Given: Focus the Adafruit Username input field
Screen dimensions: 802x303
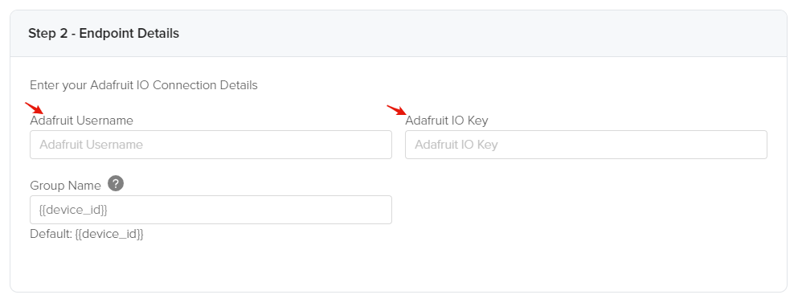Looking at the screenshot, I should [x=211, y=145].
